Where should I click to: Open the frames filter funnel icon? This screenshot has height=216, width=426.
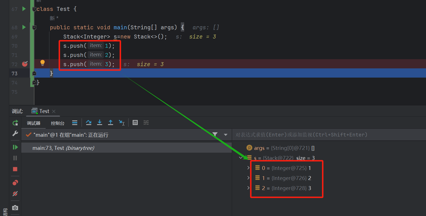point(215,135)
